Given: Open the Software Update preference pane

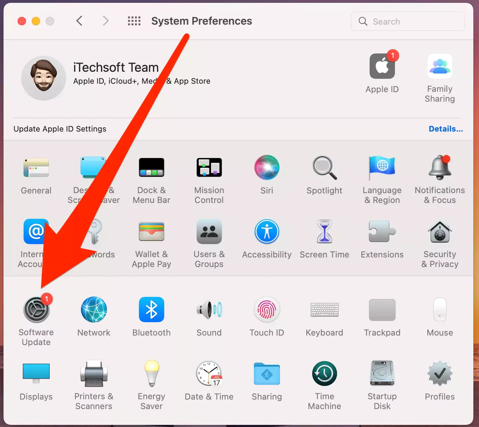Looking at the screenshot, I should [x=36, y=310].
